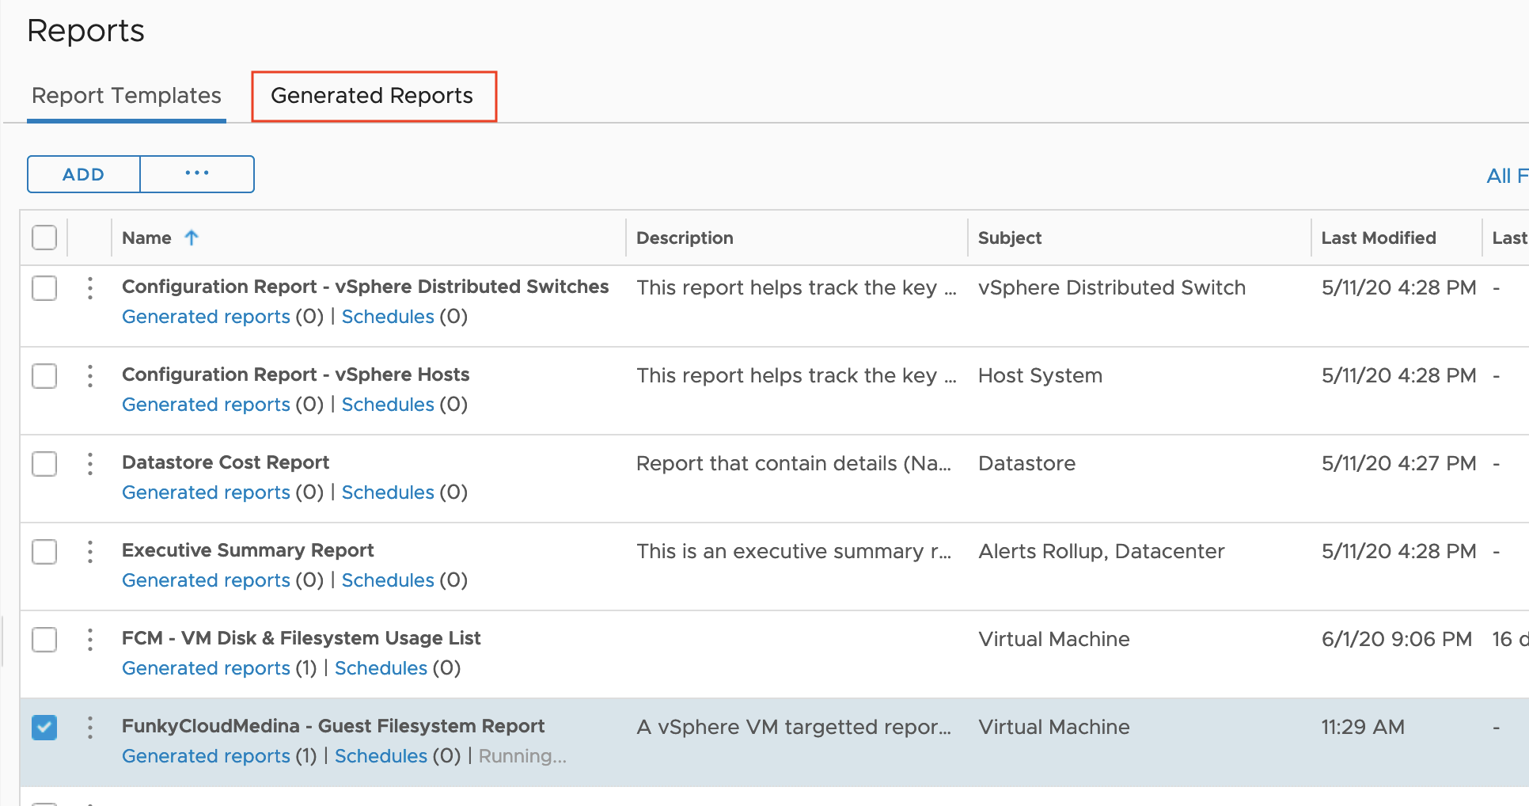Image resolution: width=1529 pixels, height=806 pixels.
Task: Click the vSphere Distributed Switch subject cell
Action: coord(1112,287)
